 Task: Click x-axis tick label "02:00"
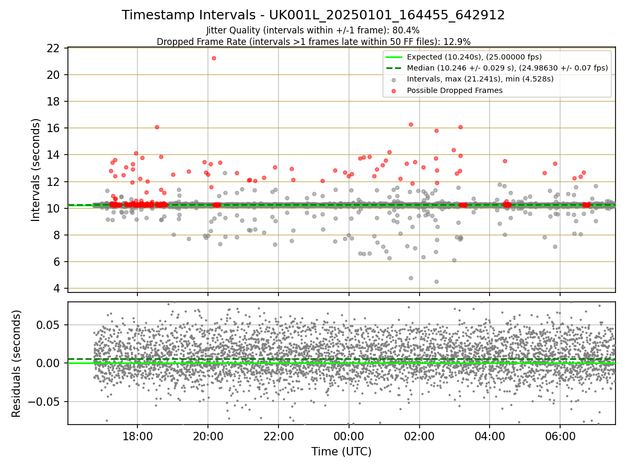[x=419, y=437]
